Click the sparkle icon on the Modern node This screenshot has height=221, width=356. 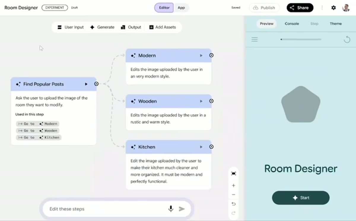click(133, 56)
